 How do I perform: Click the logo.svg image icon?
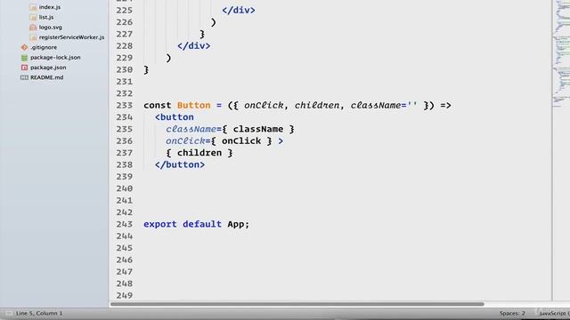point(33,28)
